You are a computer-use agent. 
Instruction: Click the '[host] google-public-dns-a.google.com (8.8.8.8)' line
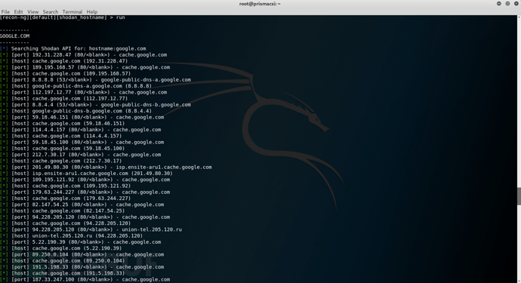coord(76,86)
